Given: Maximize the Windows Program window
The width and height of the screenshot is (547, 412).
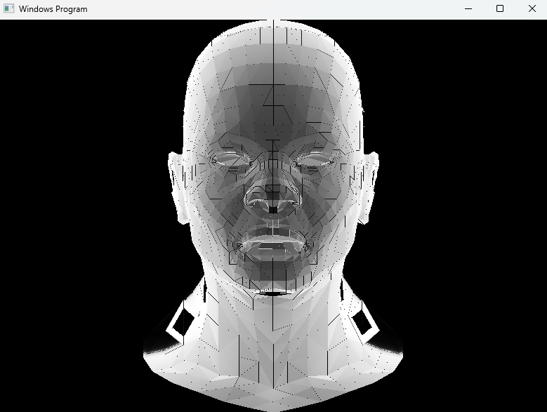Looking at the screenshot, I should 499,8.
